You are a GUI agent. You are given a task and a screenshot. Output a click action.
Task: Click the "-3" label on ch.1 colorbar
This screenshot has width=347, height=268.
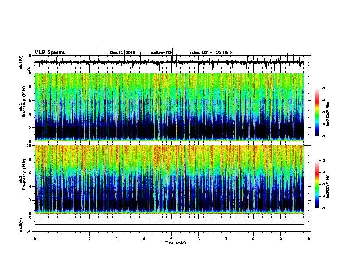coord(323,88)
